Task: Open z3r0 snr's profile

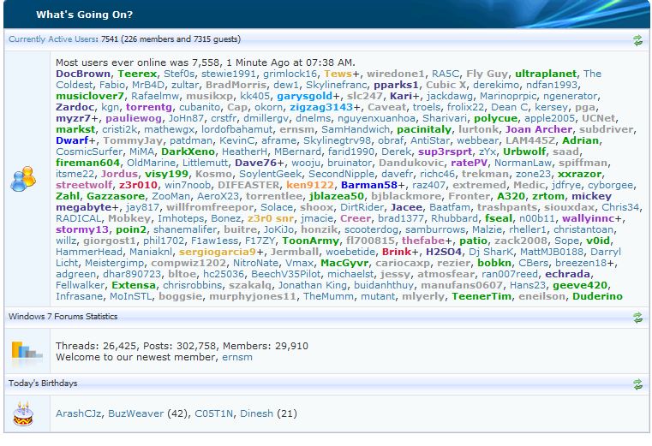Action: [270, 218]
